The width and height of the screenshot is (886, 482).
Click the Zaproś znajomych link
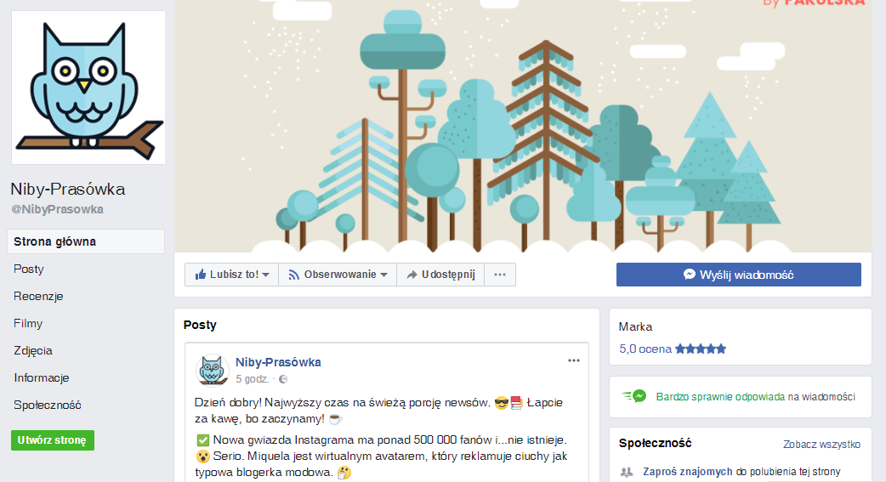[x=688, y=471]
